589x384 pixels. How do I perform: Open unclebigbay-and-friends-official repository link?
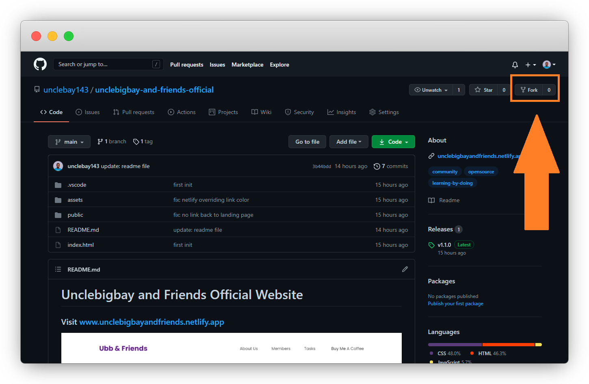[x=154, y=90]
